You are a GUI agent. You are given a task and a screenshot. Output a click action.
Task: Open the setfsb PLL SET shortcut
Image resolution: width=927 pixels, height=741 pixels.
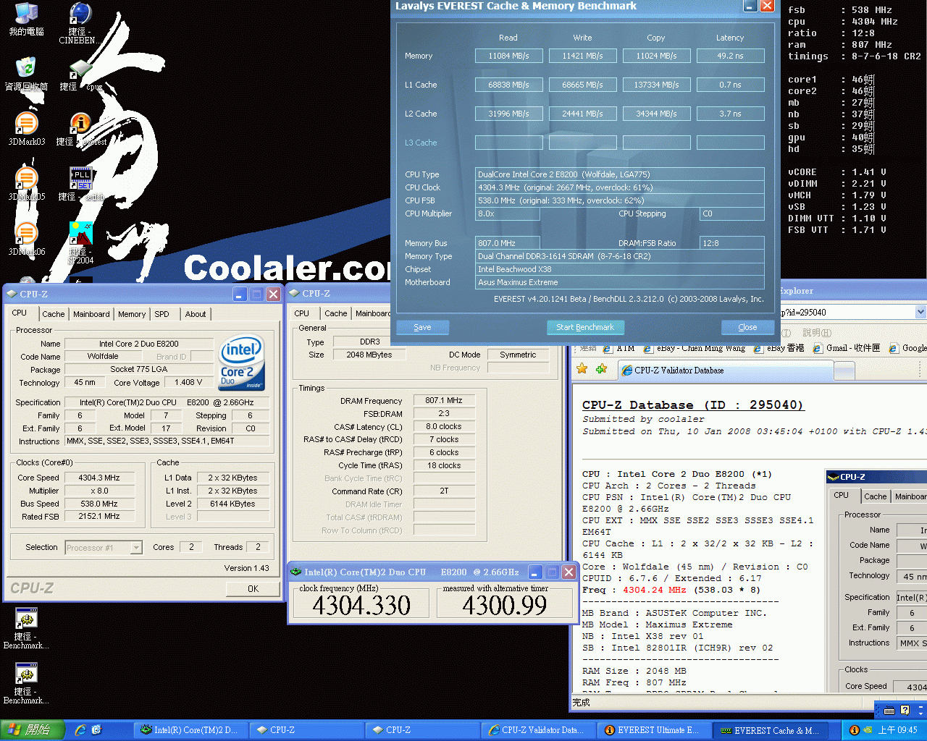coord(80,184)
